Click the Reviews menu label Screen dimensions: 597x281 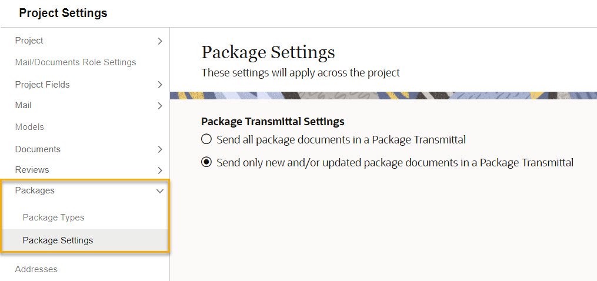(32, 169)
